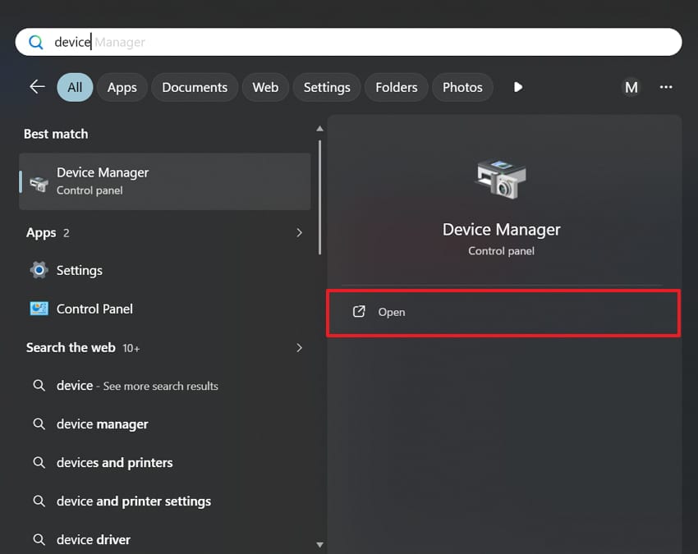Open the Control Panel app result
698x554 pixels.
tap(165, 309)
